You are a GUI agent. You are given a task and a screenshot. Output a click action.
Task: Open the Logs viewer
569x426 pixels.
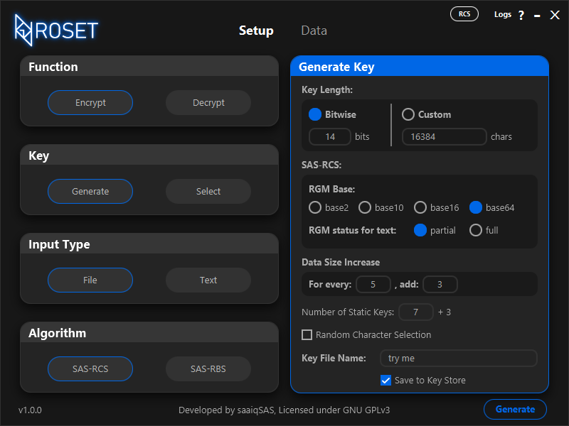click(x=503, y=14)
